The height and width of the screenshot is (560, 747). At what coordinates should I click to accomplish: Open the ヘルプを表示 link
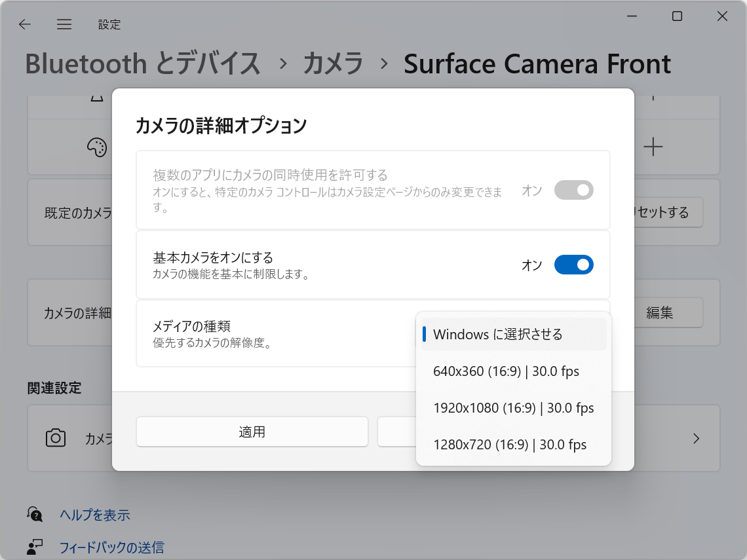[x=95, y=515]
